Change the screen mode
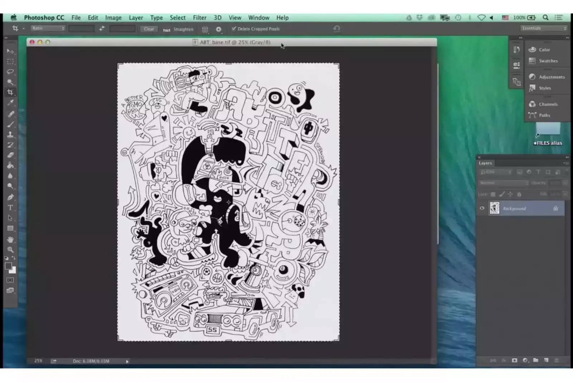 [x=10, y=290]
